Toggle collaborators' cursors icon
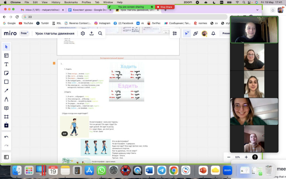The height and width of the screenshot is (179, 286). [x=187, y=34]
